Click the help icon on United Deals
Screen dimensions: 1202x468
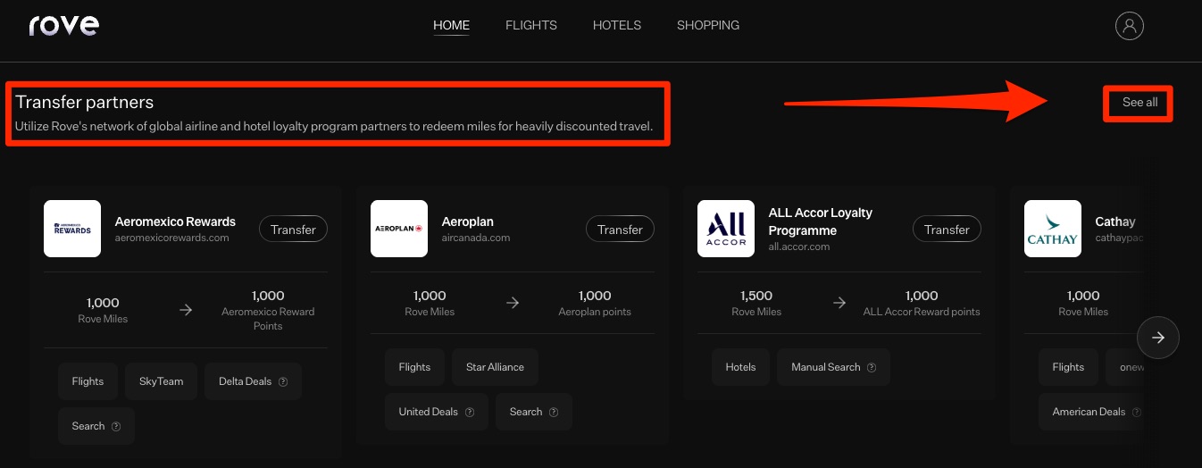pos(470,412)
